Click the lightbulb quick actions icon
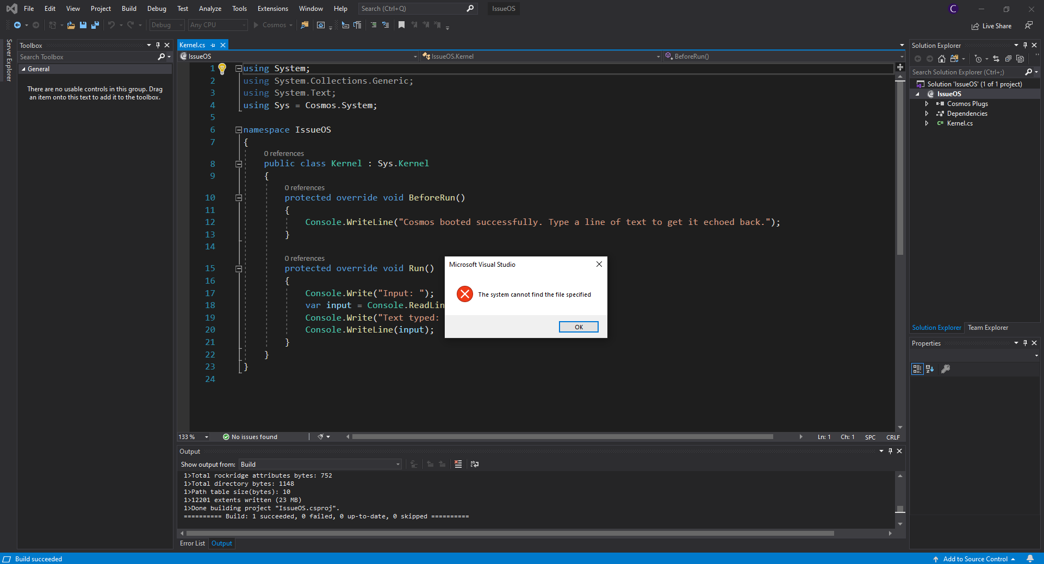Screen dimensions: 1044x564 222,68
